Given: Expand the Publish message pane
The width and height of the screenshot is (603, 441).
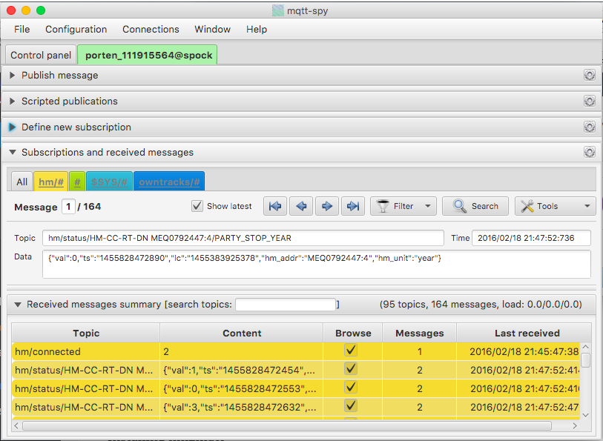Looking at the screenshot, I should (x=13, y=76).
